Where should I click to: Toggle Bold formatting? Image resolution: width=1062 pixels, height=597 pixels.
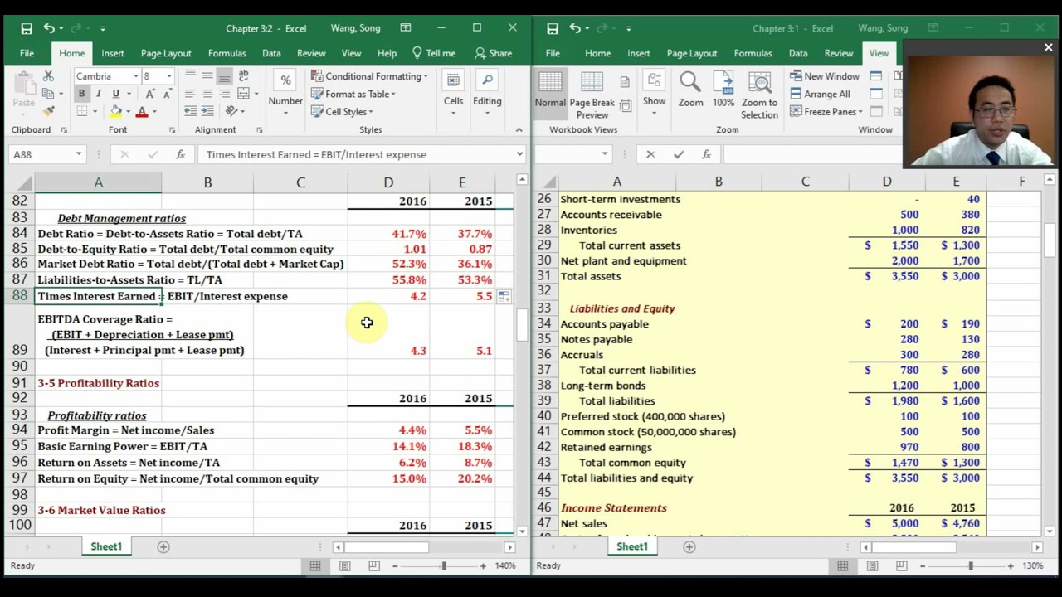click(x=81, y=94)
